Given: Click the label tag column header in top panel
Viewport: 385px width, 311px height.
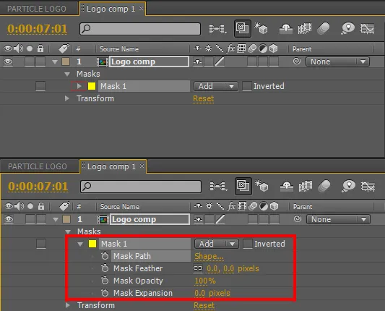Looking at the screenshot, I should [64, 48].
